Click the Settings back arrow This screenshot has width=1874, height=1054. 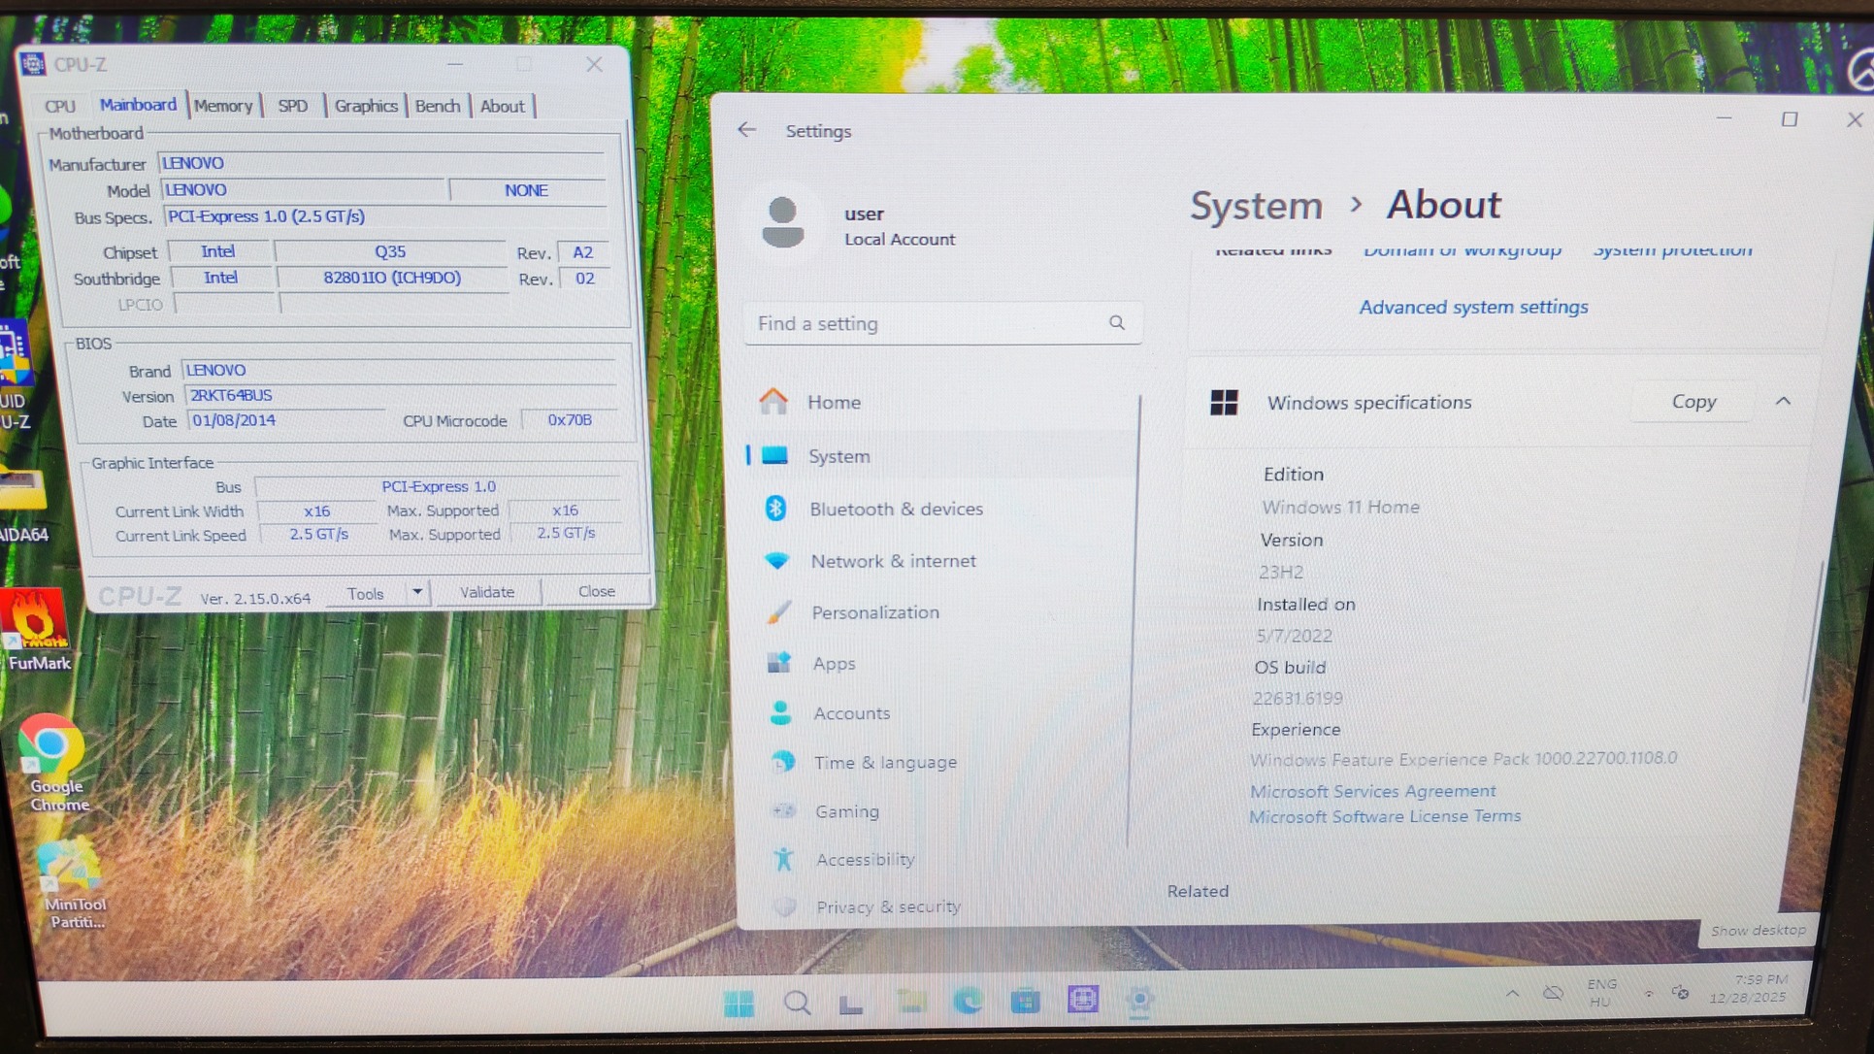click(x=746, y=130)
